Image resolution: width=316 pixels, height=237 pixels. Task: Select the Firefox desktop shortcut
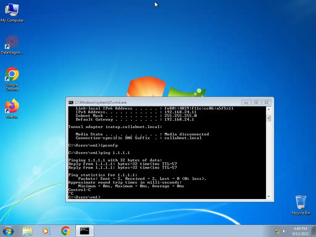click(12, 108)
